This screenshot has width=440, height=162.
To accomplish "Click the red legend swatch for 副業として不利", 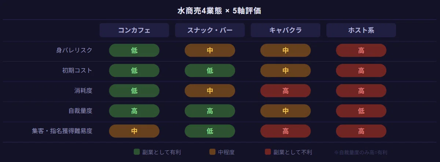I will tap(268, 152).
